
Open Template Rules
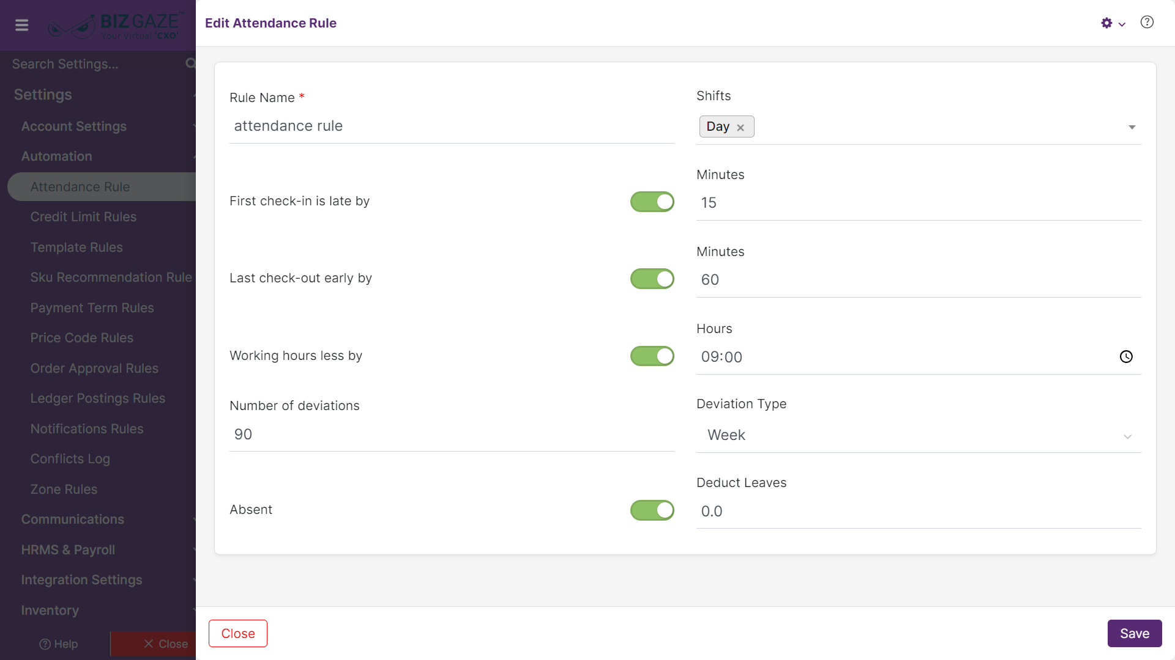pyautogui.click(x=76, y=248)
